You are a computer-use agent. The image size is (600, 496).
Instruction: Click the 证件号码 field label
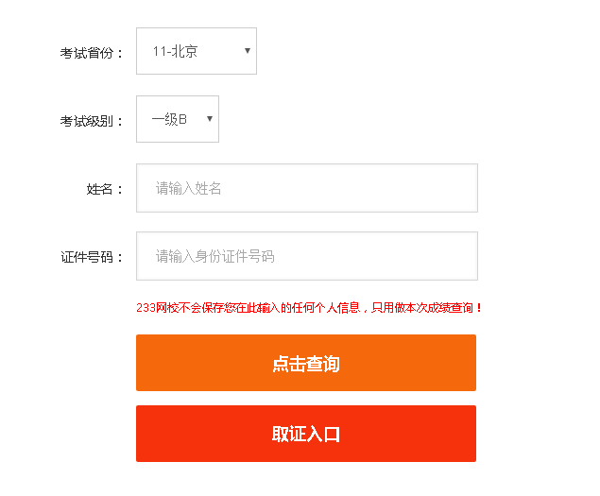[x=92, y=257]
